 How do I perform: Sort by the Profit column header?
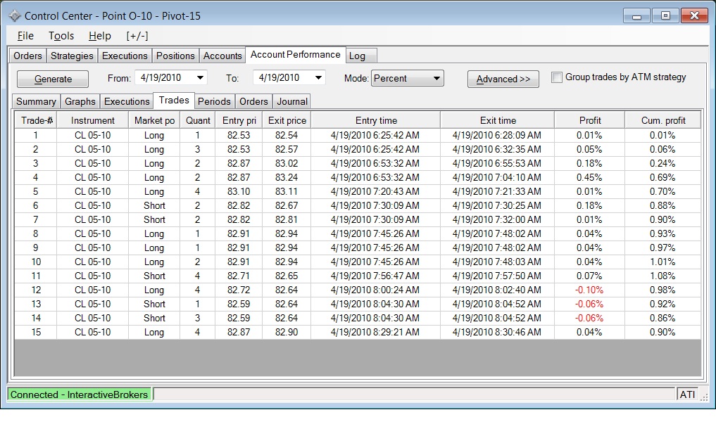pyautogui.click(x=589, y=120)
